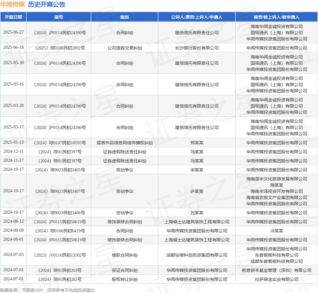Click case number (2023)川0116民初13502号
This screenshot has width=318, height=293.
(60, 255)
